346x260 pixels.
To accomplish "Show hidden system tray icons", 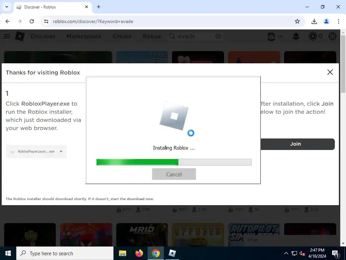I will pyautogui.click(x=286, y=253).
